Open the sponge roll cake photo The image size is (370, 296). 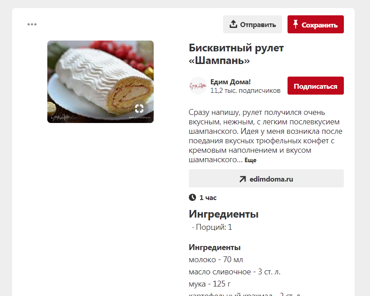(100, 82)
